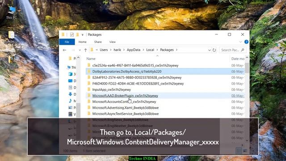Click the Search Packages field
This screenshot has height=161, width=286.
[x=232, y=50]
